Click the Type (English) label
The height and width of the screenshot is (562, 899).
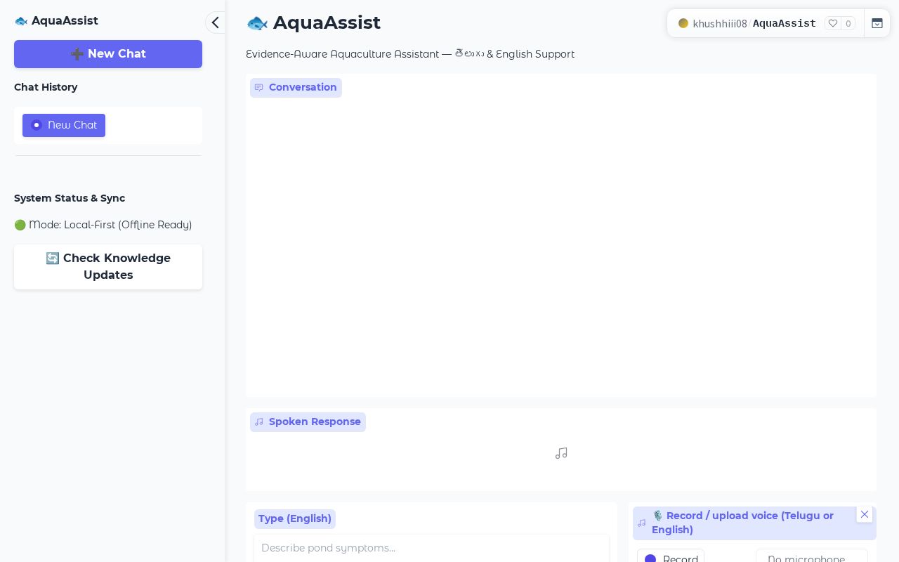tap(295, 518)
